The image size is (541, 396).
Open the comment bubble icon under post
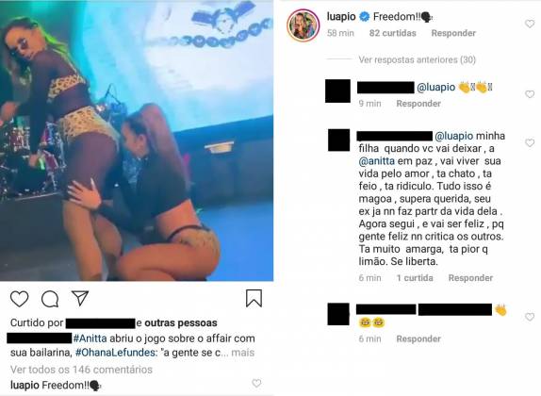(x=50, y=299)
